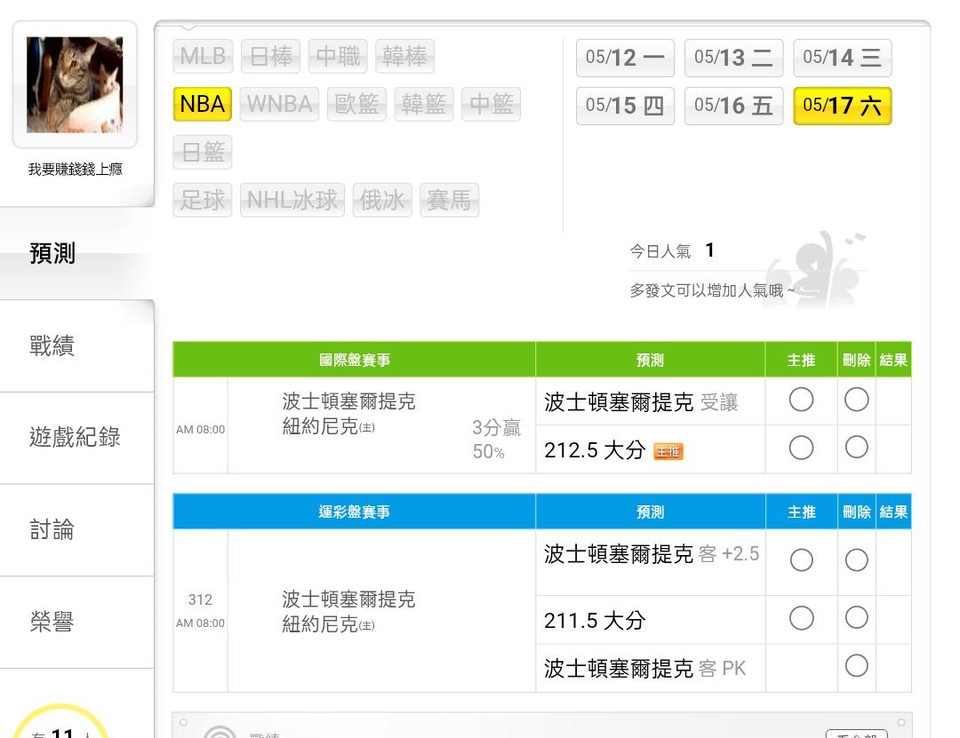Click the 國際盤賽事 table header
960x738 pixels.
point(354,360)
